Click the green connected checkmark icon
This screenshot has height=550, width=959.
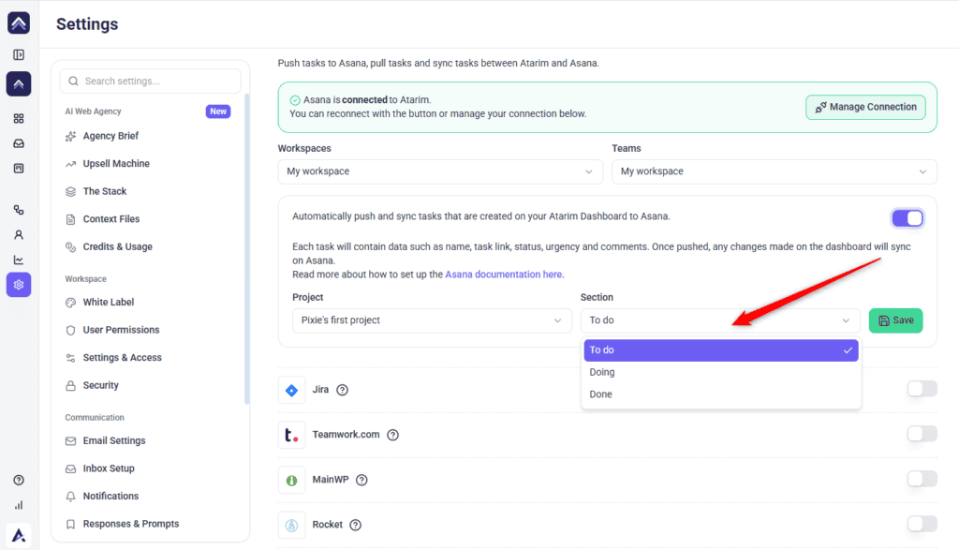[x=295, y=100]
